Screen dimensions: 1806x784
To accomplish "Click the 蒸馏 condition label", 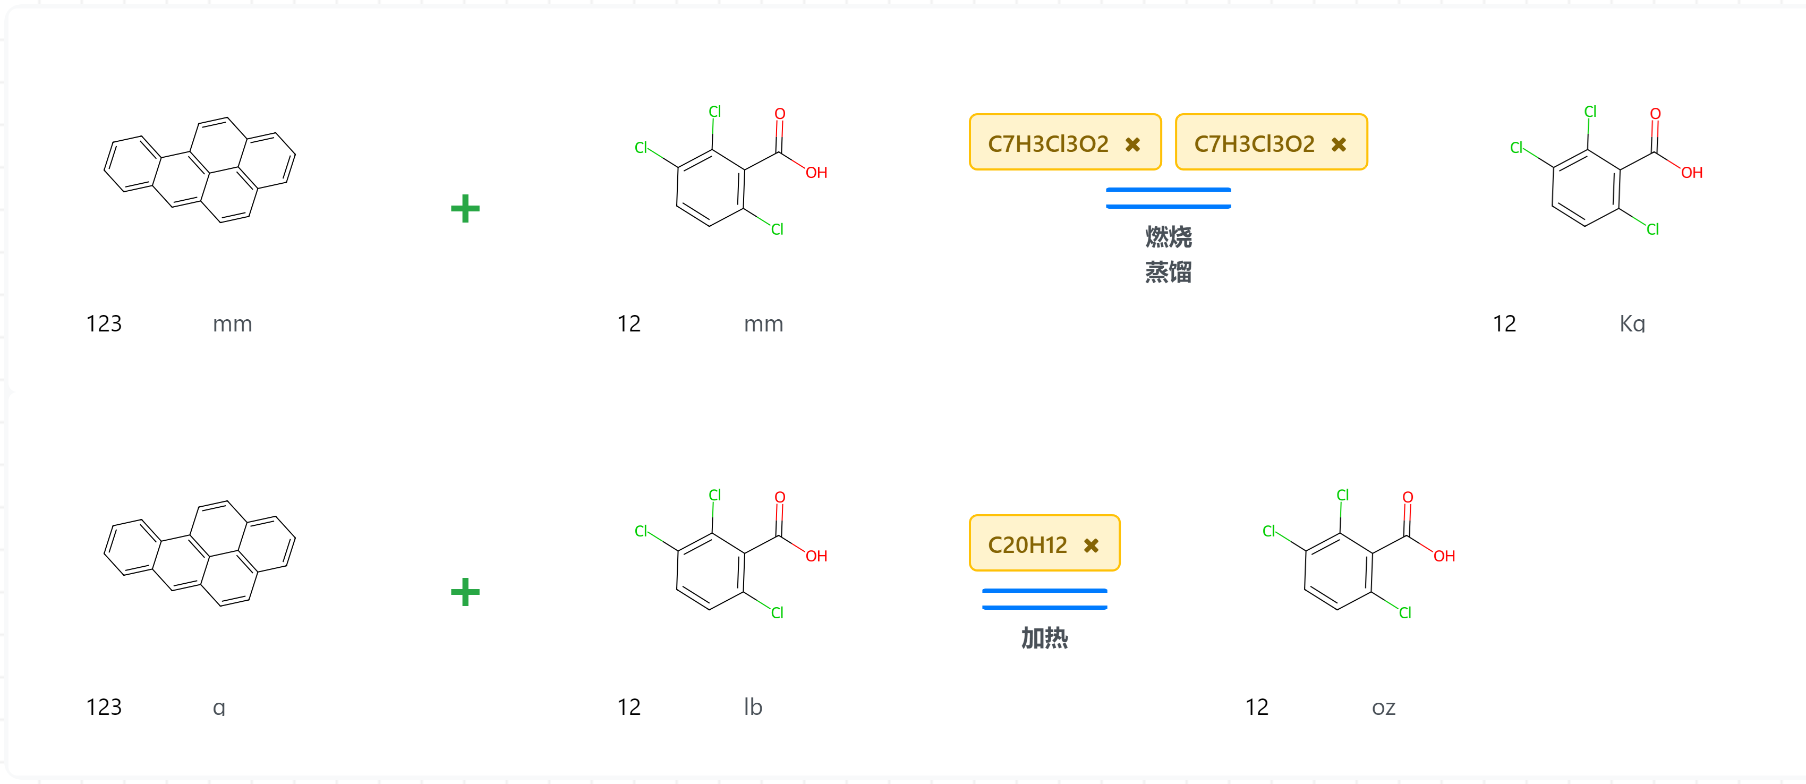I will [x=1168, y=272].
